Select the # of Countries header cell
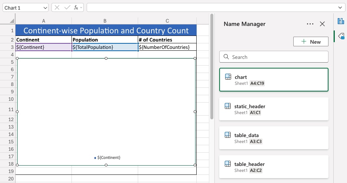The width and height of the screenshot is (347, 183). [x=167, y=40]
